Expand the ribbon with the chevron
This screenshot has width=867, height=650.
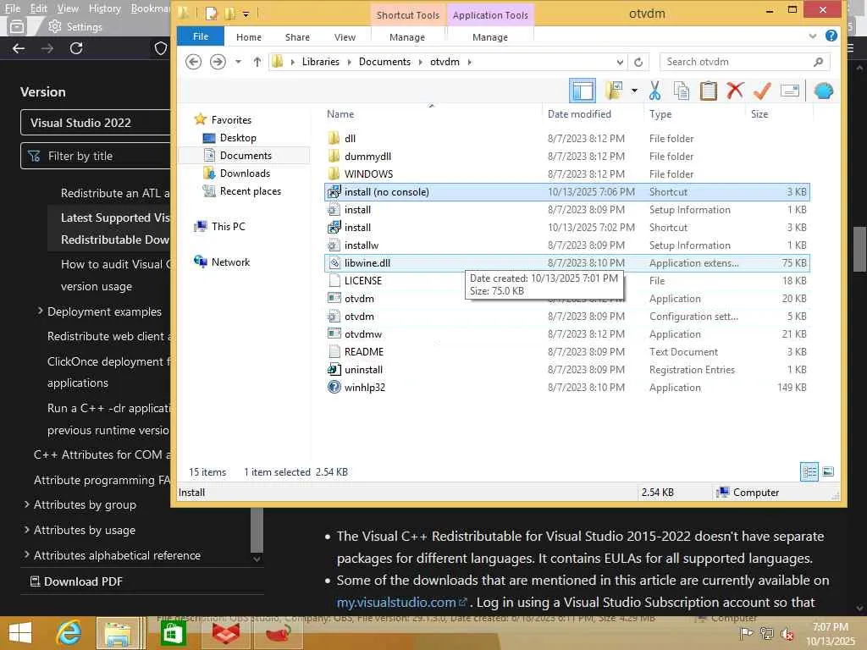coord(812,36)
